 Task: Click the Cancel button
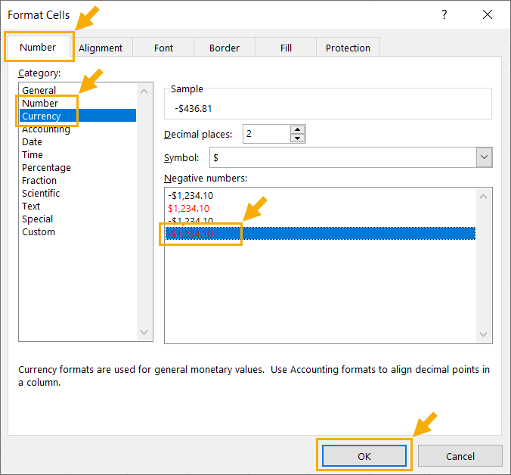[460, 456]
